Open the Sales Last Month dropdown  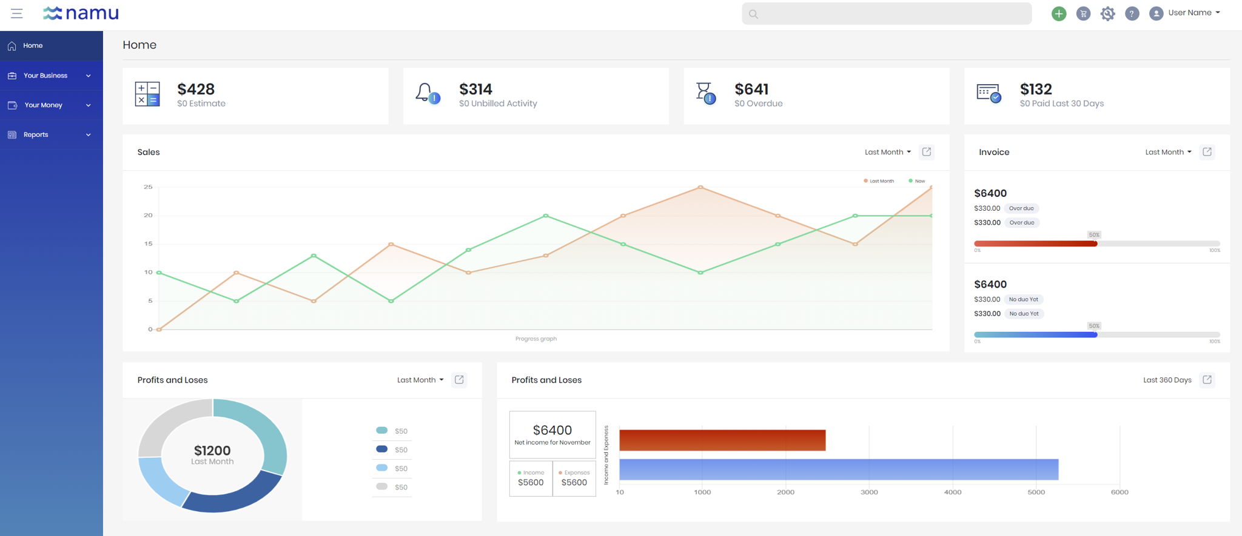coord(888,152)
